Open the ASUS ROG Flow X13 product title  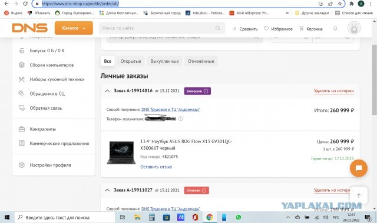[x=186, y=145]
